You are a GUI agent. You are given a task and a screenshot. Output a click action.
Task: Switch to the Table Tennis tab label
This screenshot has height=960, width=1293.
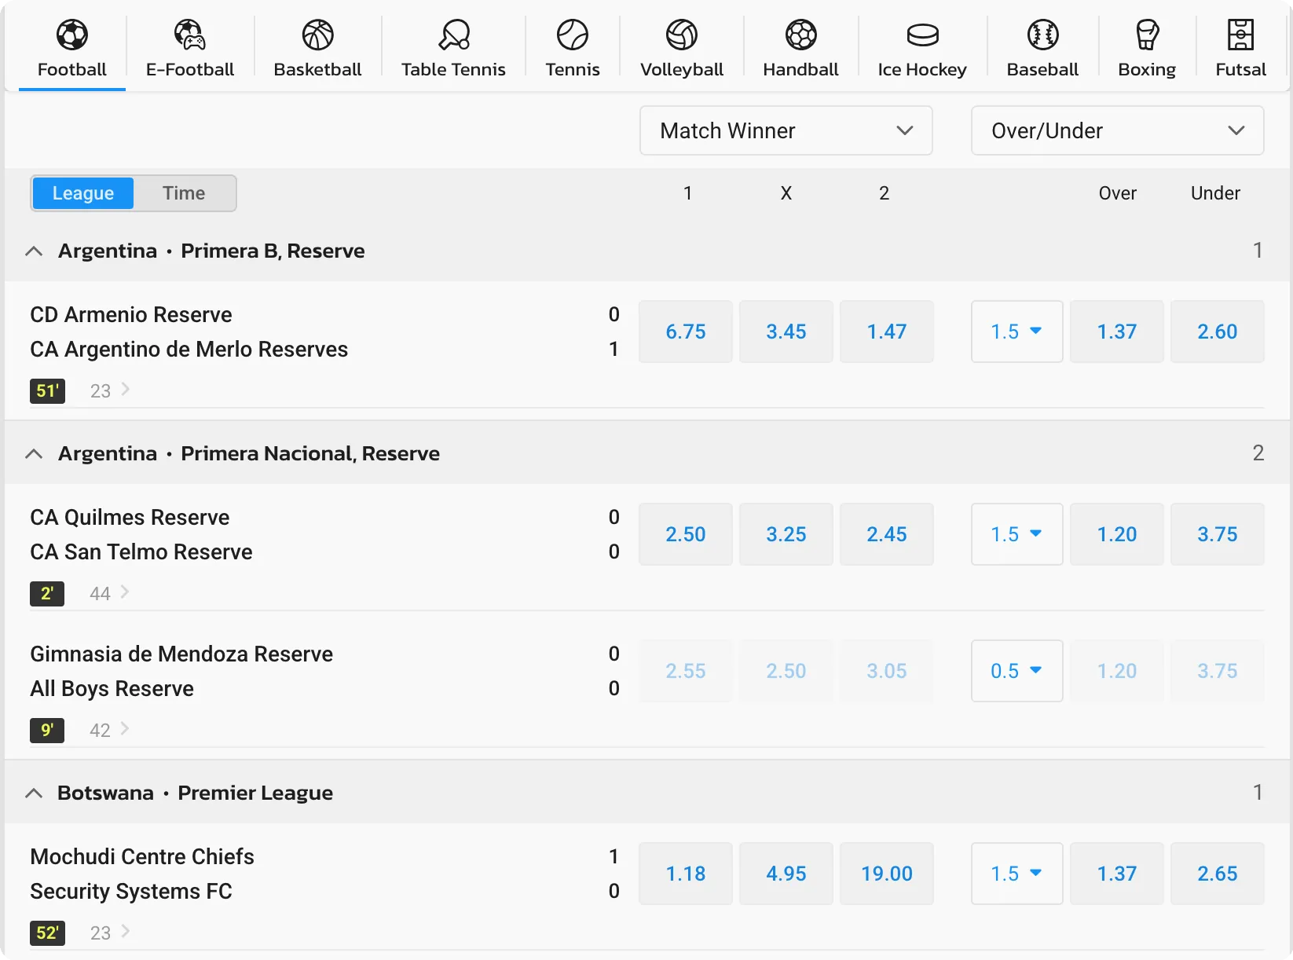454,69
